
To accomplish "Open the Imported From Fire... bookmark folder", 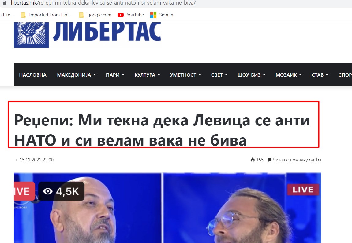I will point(46,15).
